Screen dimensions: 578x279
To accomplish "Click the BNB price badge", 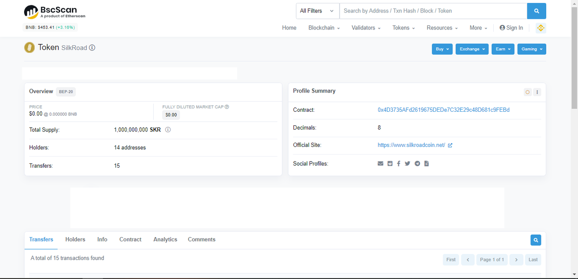I will [x=50, y=27].
